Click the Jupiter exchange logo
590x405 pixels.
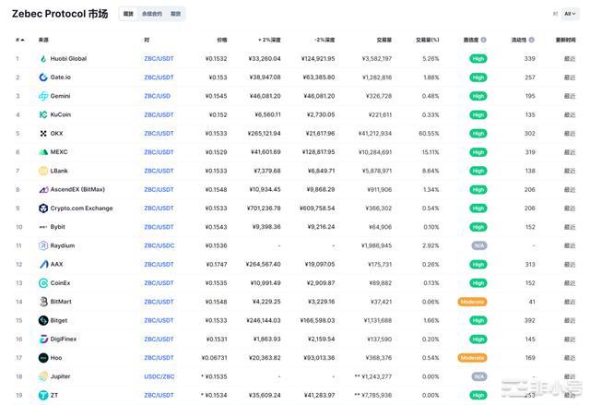point(43,376)
